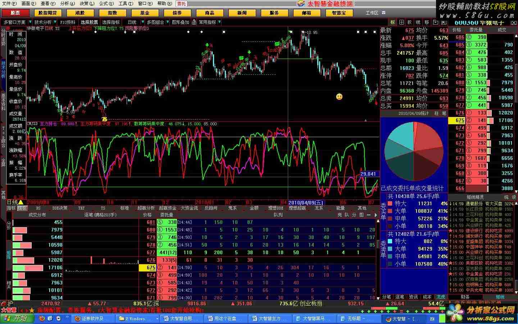Click 选择指标 toolbar button
518x324 pixels.
[x=111, y=22]
